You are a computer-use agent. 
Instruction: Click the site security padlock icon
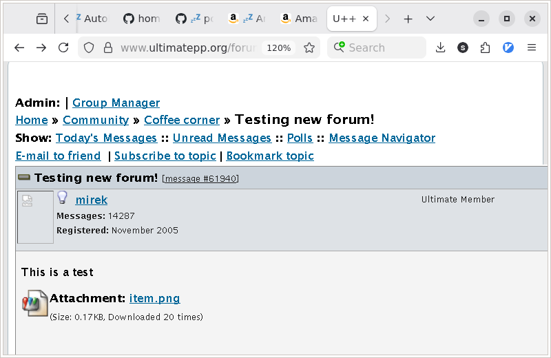107,48
